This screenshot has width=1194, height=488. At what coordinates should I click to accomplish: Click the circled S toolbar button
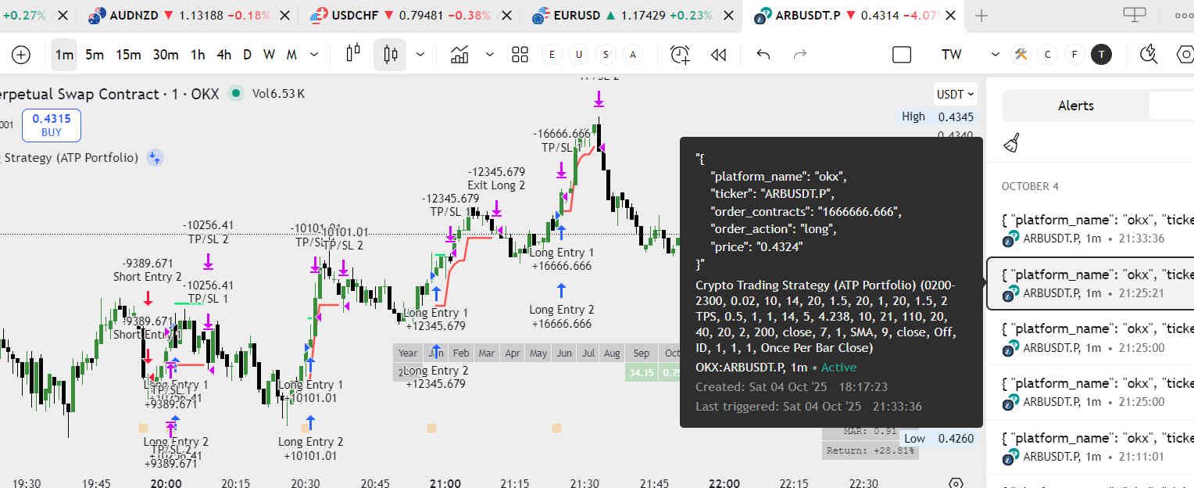[x=606, y=55]
